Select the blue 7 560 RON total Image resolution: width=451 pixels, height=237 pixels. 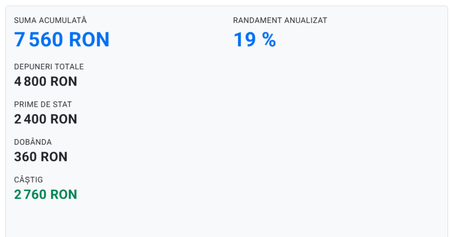[62, 40]
